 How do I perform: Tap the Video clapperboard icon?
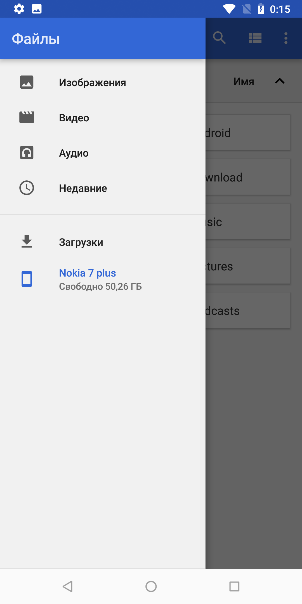[27, 117]
